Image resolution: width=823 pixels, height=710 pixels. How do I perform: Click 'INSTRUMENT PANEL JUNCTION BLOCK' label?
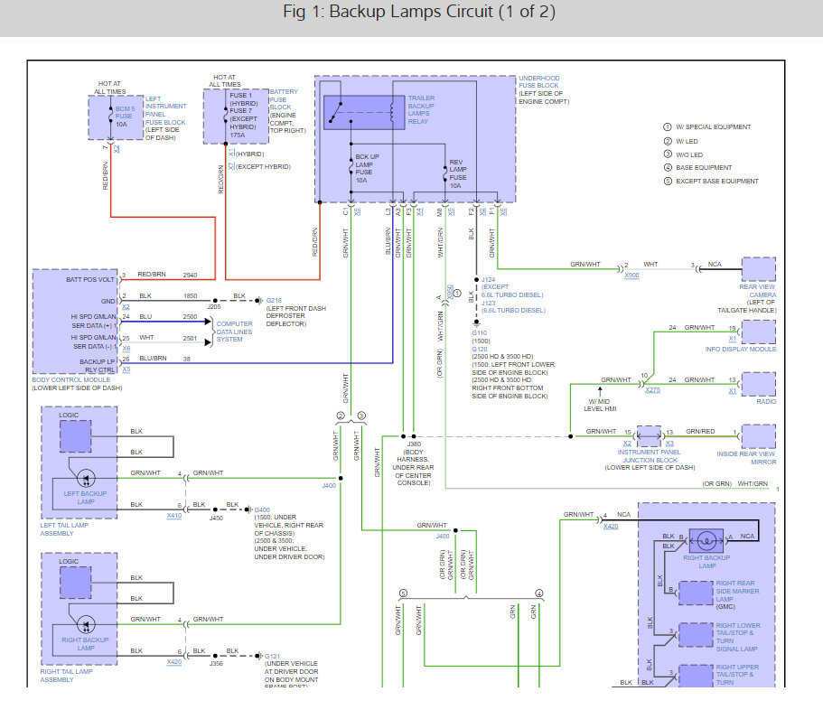pyautogui.click(x=650, y=456)
